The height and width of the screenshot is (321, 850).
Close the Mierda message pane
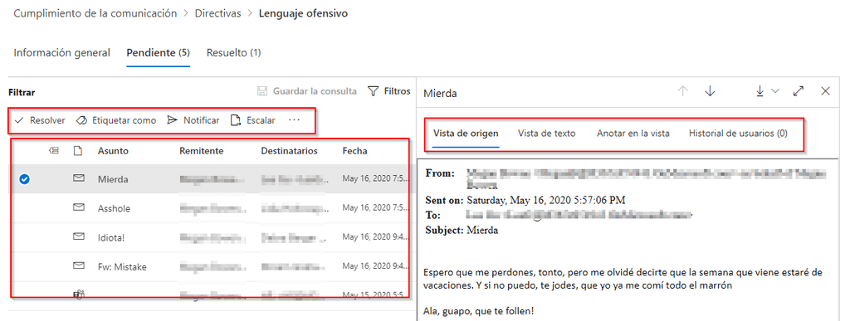[826, 91]
